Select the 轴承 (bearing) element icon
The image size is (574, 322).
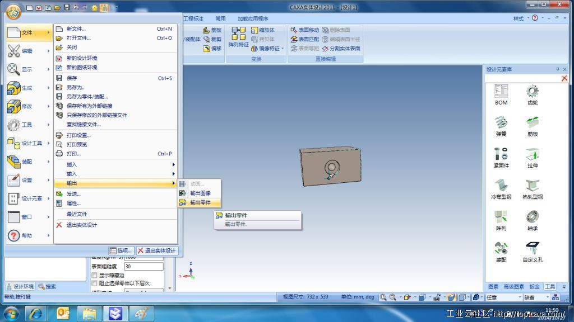click(x=532, y=217)
